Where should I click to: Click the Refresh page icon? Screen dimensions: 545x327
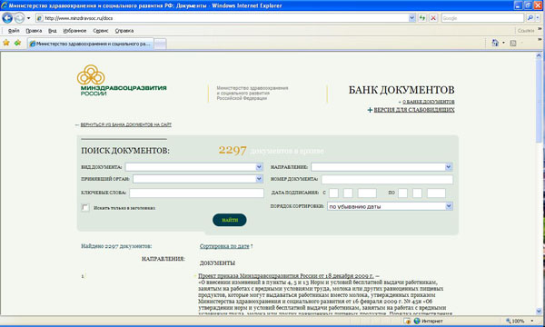coord(422,18)
